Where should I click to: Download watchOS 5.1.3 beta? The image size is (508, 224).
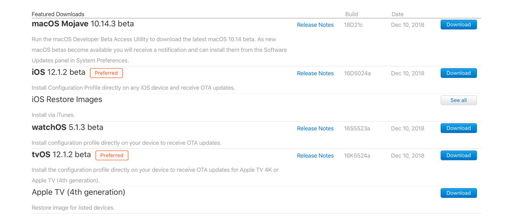coord(458,128)
